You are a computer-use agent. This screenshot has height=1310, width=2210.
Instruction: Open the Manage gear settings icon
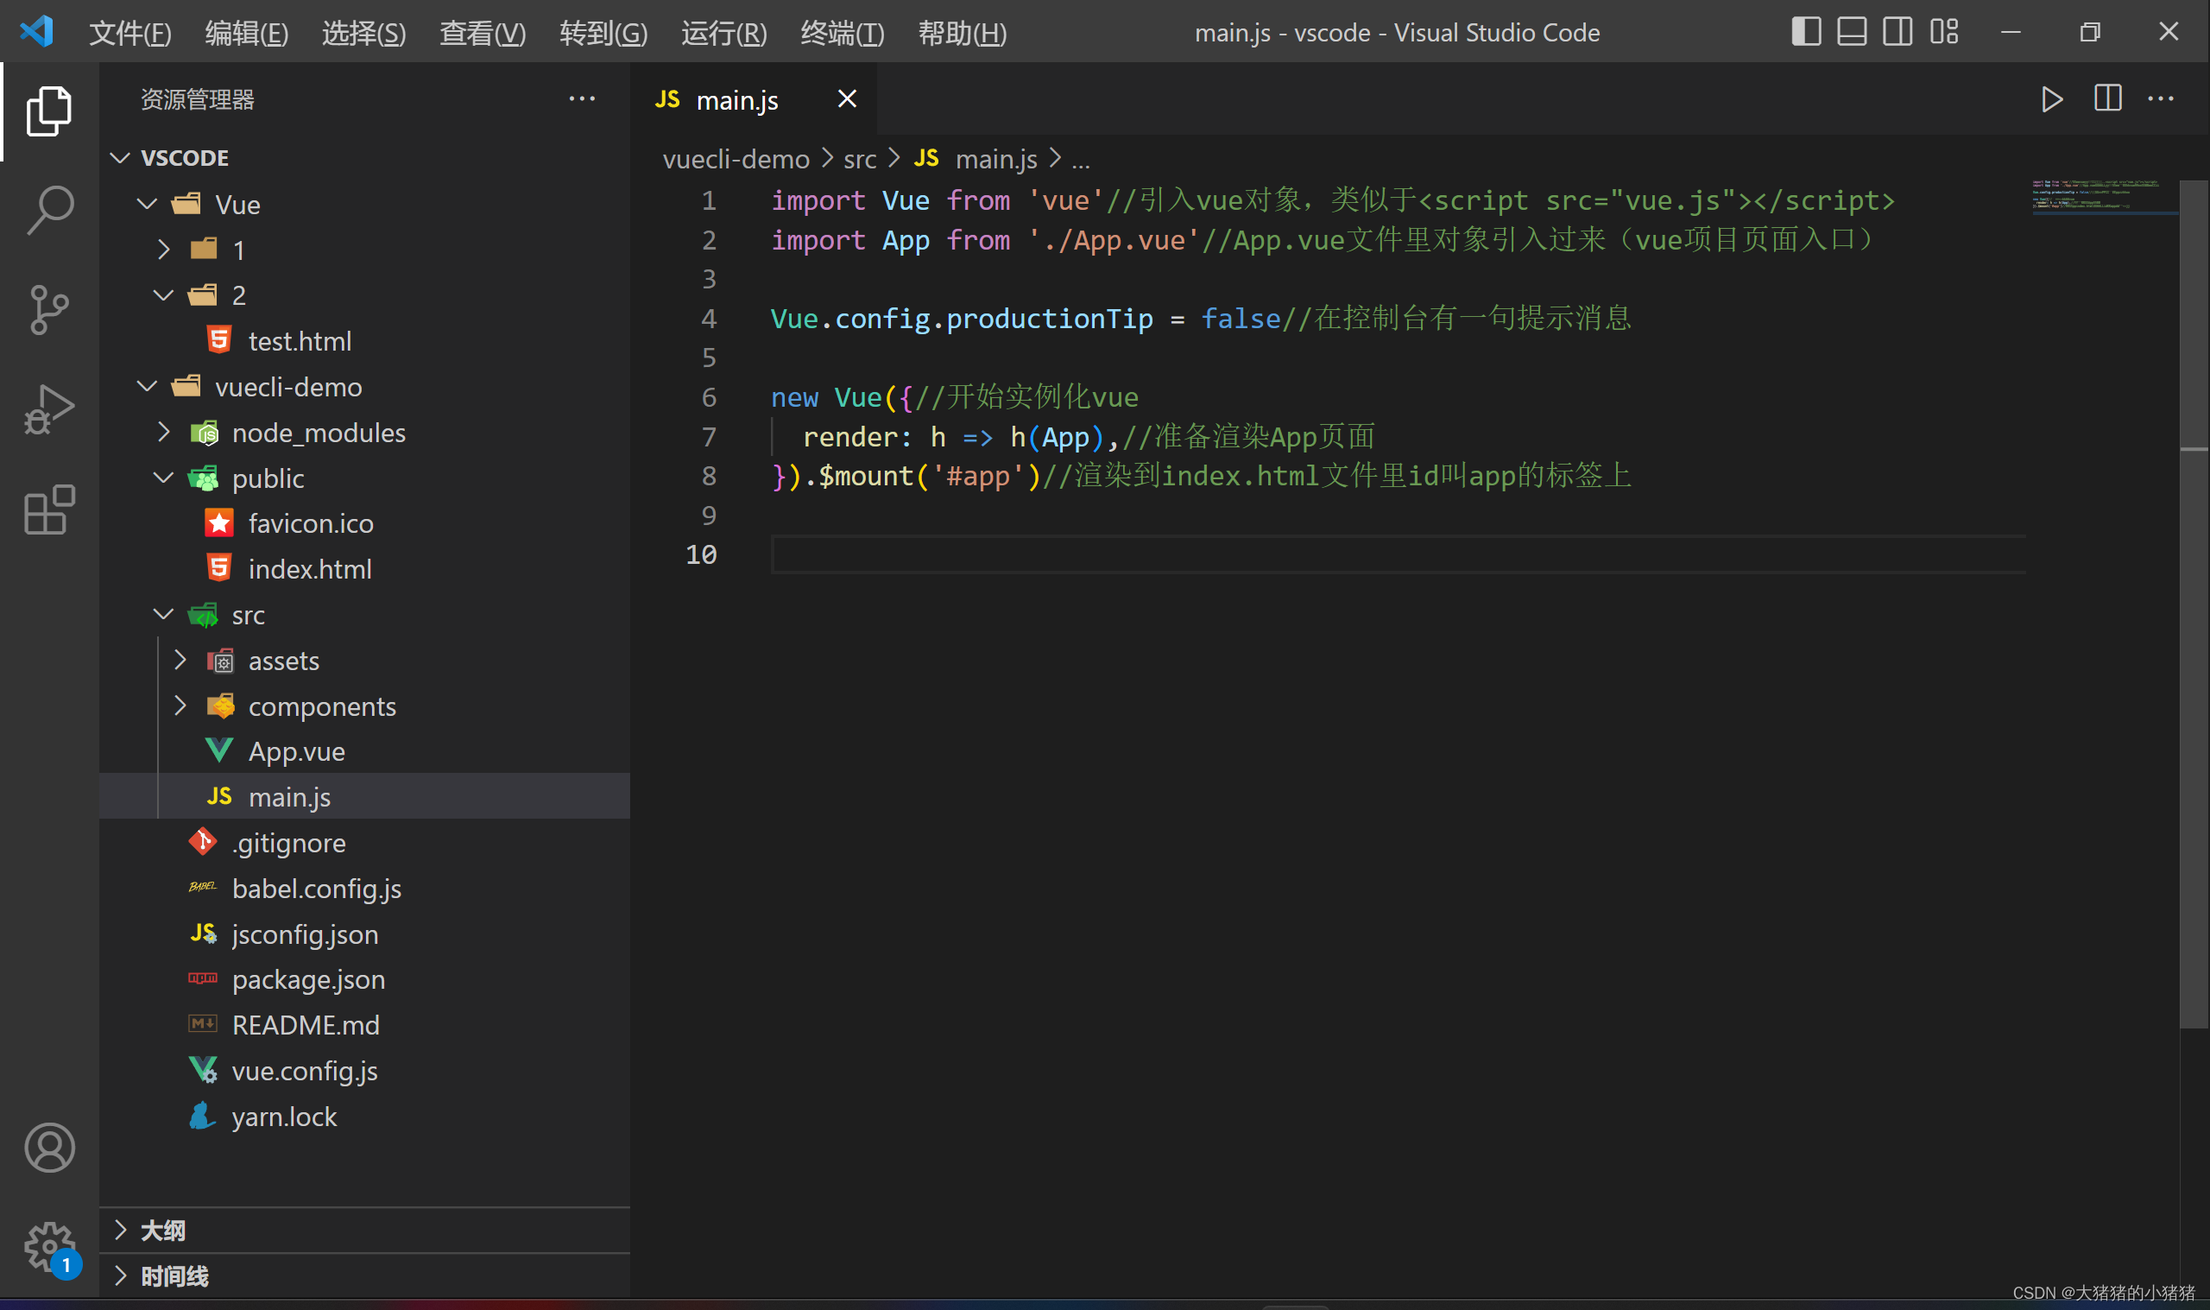[x=49, y=1246]
